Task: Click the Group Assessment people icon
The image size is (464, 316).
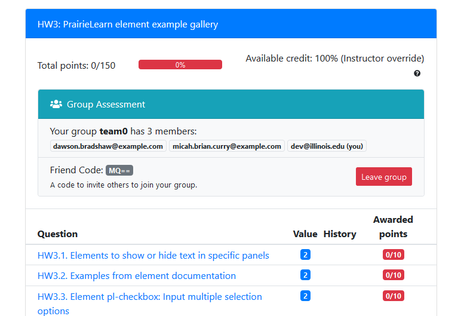Action: point(56,104)
